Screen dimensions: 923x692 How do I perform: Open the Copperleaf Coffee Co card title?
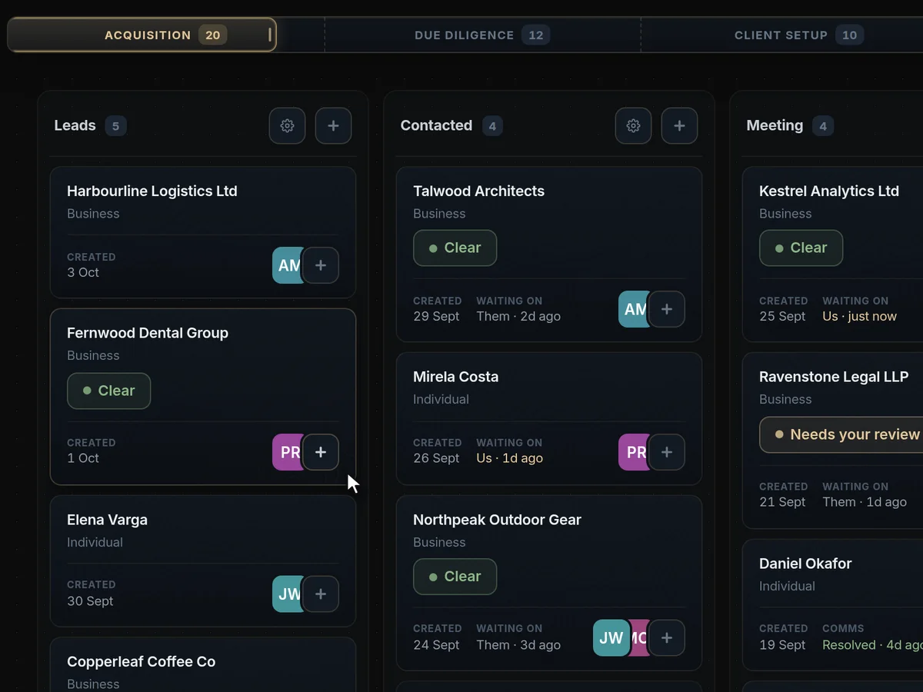pos(142,661)
